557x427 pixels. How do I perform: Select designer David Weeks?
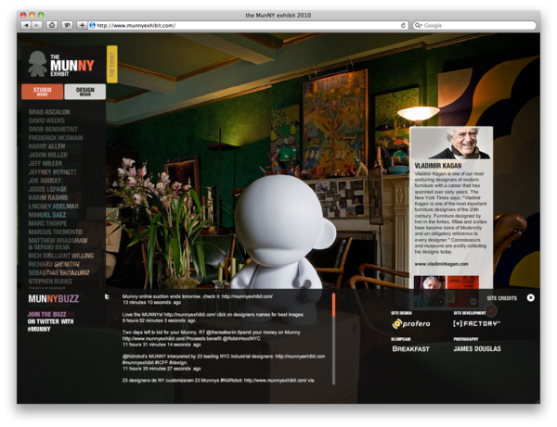[46, 120]
